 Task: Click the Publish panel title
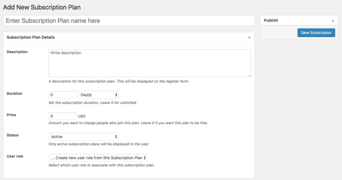tap(271, 20)
